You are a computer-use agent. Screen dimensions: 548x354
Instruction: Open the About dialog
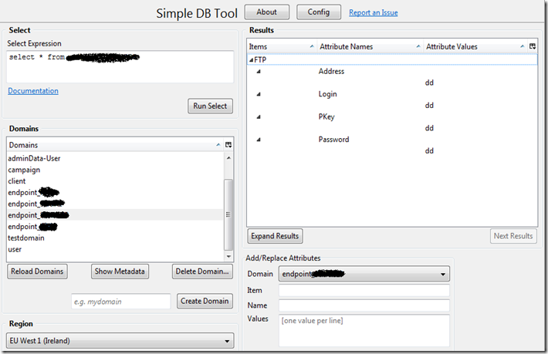tap(266, 12)
